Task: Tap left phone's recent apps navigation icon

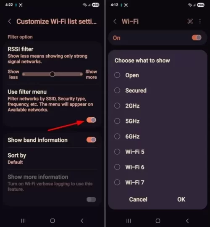Action: (x=23, y=221)
